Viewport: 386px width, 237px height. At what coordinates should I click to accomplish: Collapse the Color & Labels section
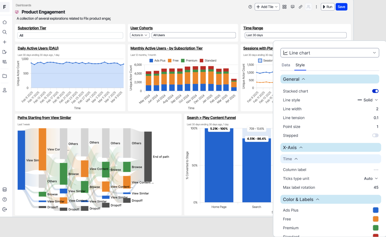pos(318,199)
